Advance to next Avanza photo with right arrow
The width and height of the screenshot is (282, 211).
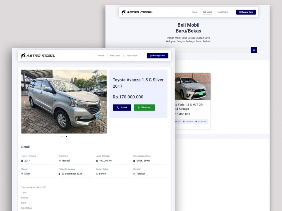[x=104, y=102]
